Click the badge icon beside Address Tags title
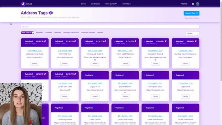 51,13
